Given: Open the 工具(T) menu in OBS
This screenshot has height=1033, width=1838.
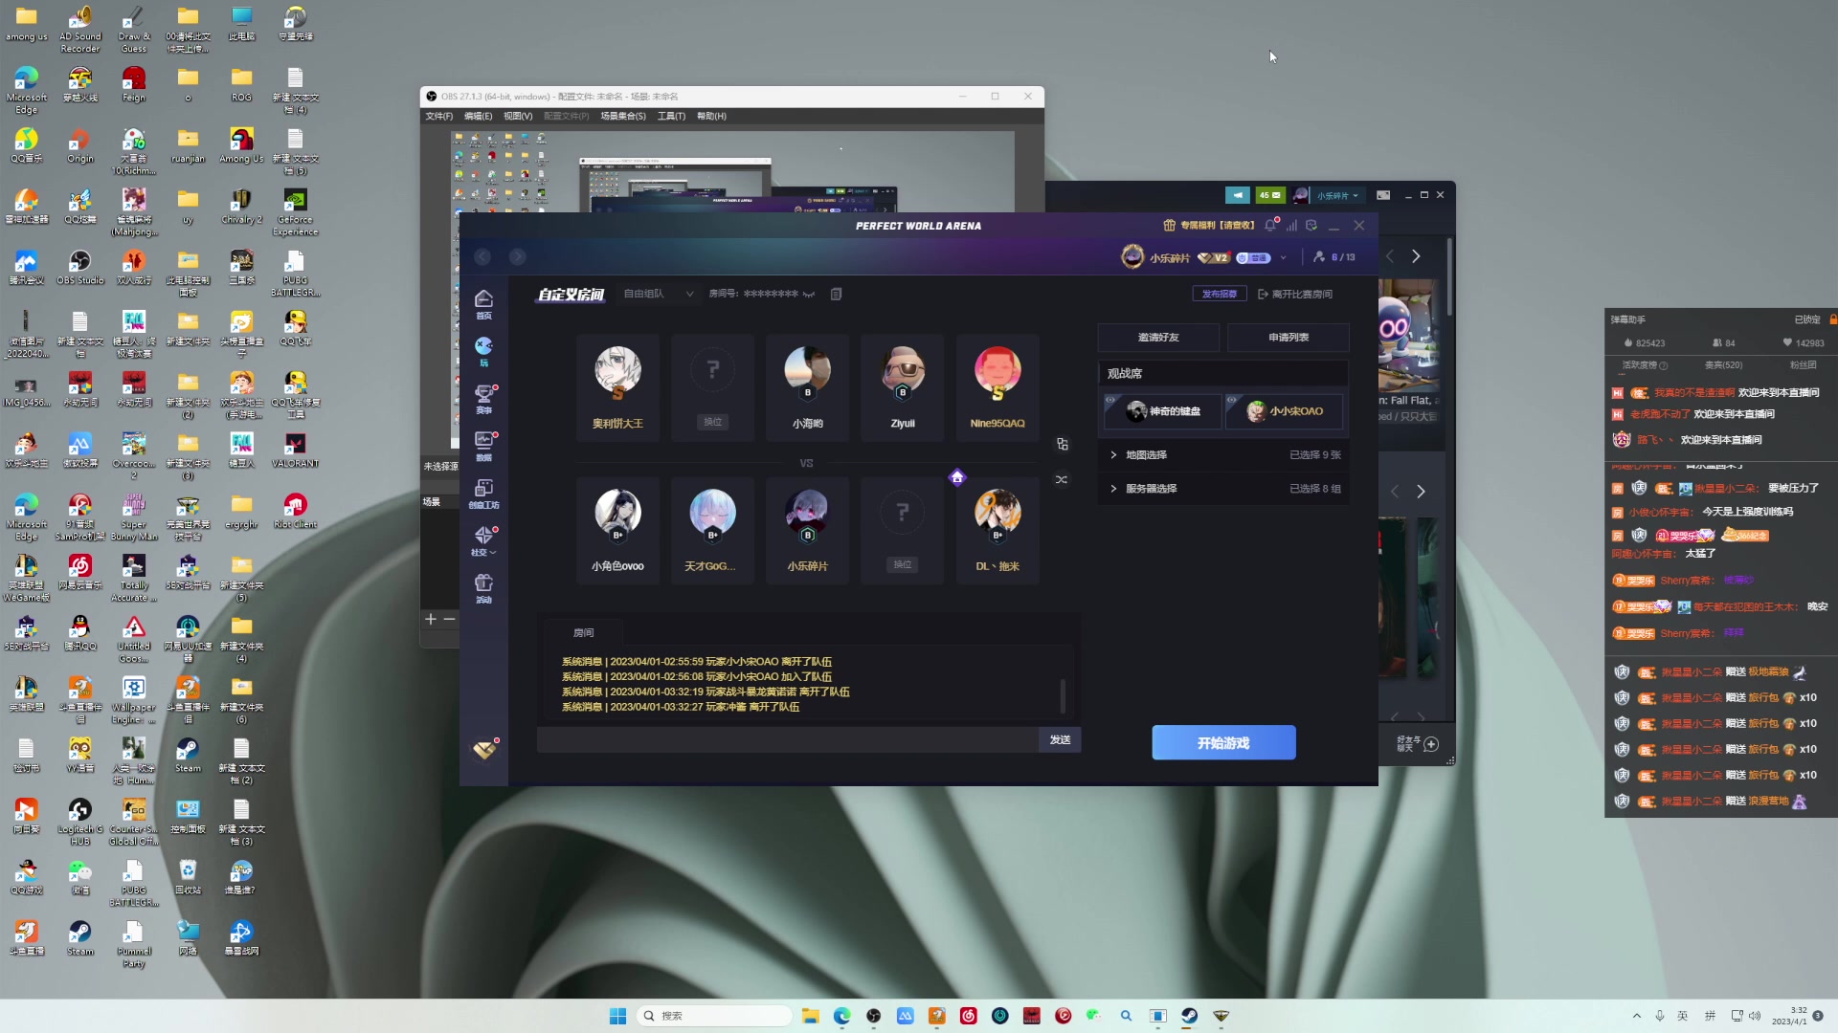Looking at the screenshot, I should (671, 116).
